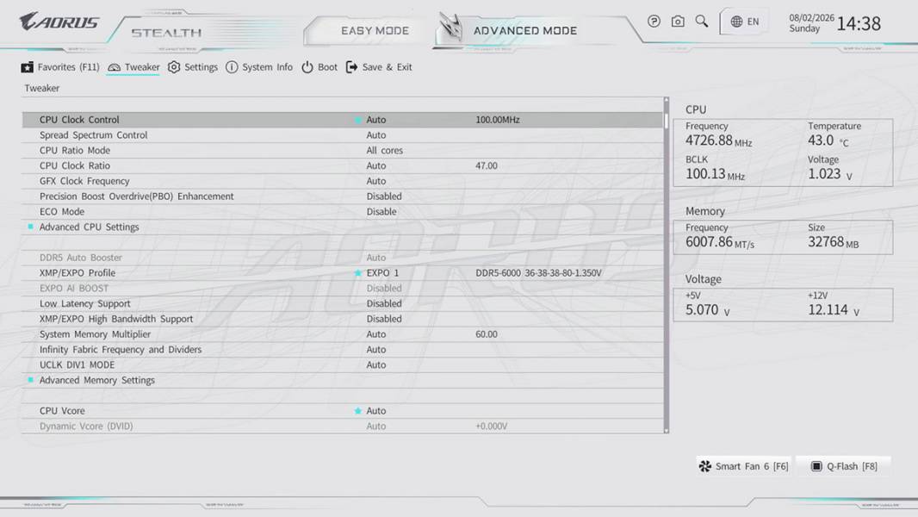Click the 14:38 clock display
Viewport: 918px width, 517px height.
(859, 23)
